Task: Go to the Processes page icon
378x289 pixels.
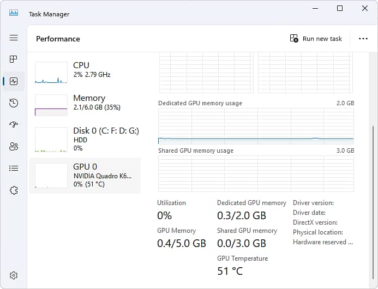Action: coord(14,59)
